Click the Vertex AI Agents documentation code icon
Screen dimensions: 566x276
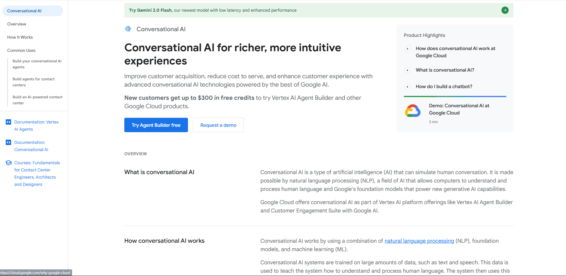[x=8, y=122]
